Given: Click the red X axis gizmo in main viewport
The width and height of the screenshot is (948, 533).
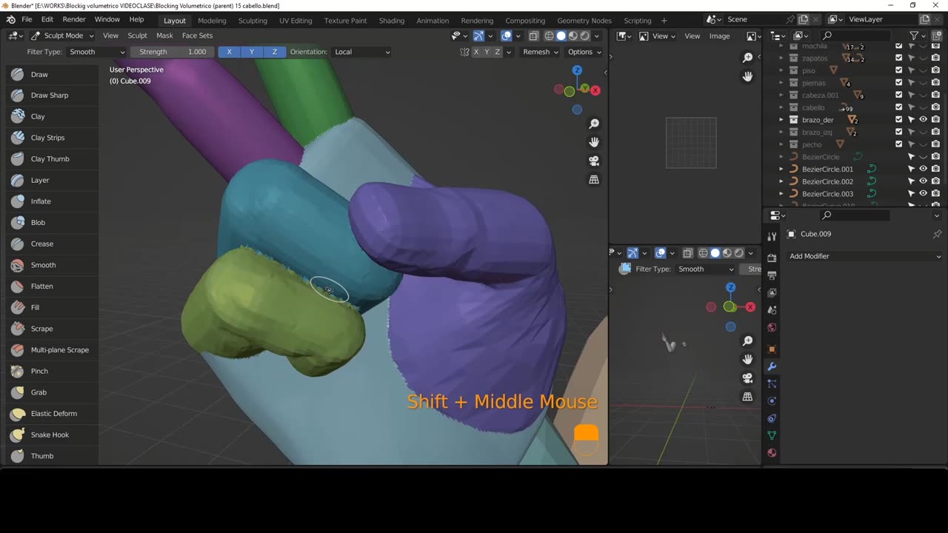Looking at the screenshot, I should [595, 90].
